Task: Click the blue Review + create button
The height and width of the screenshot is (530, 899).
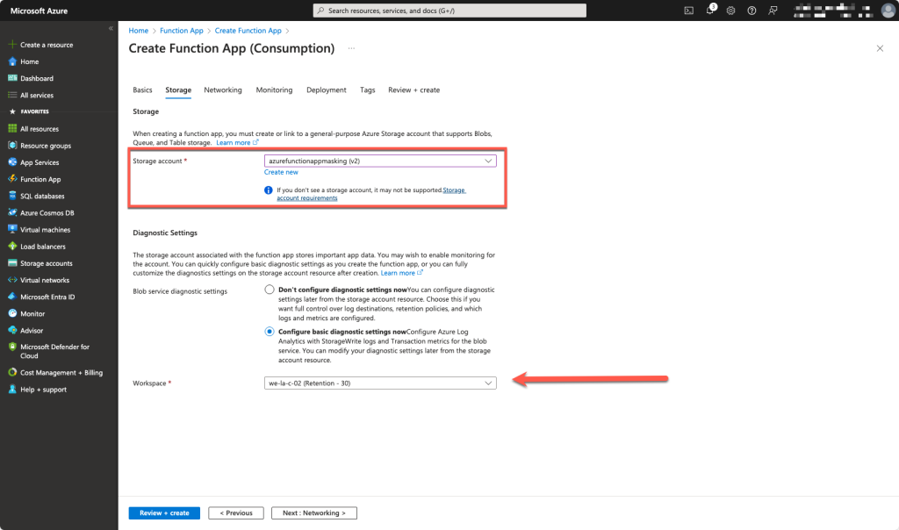Action: (x=164, y=512)
